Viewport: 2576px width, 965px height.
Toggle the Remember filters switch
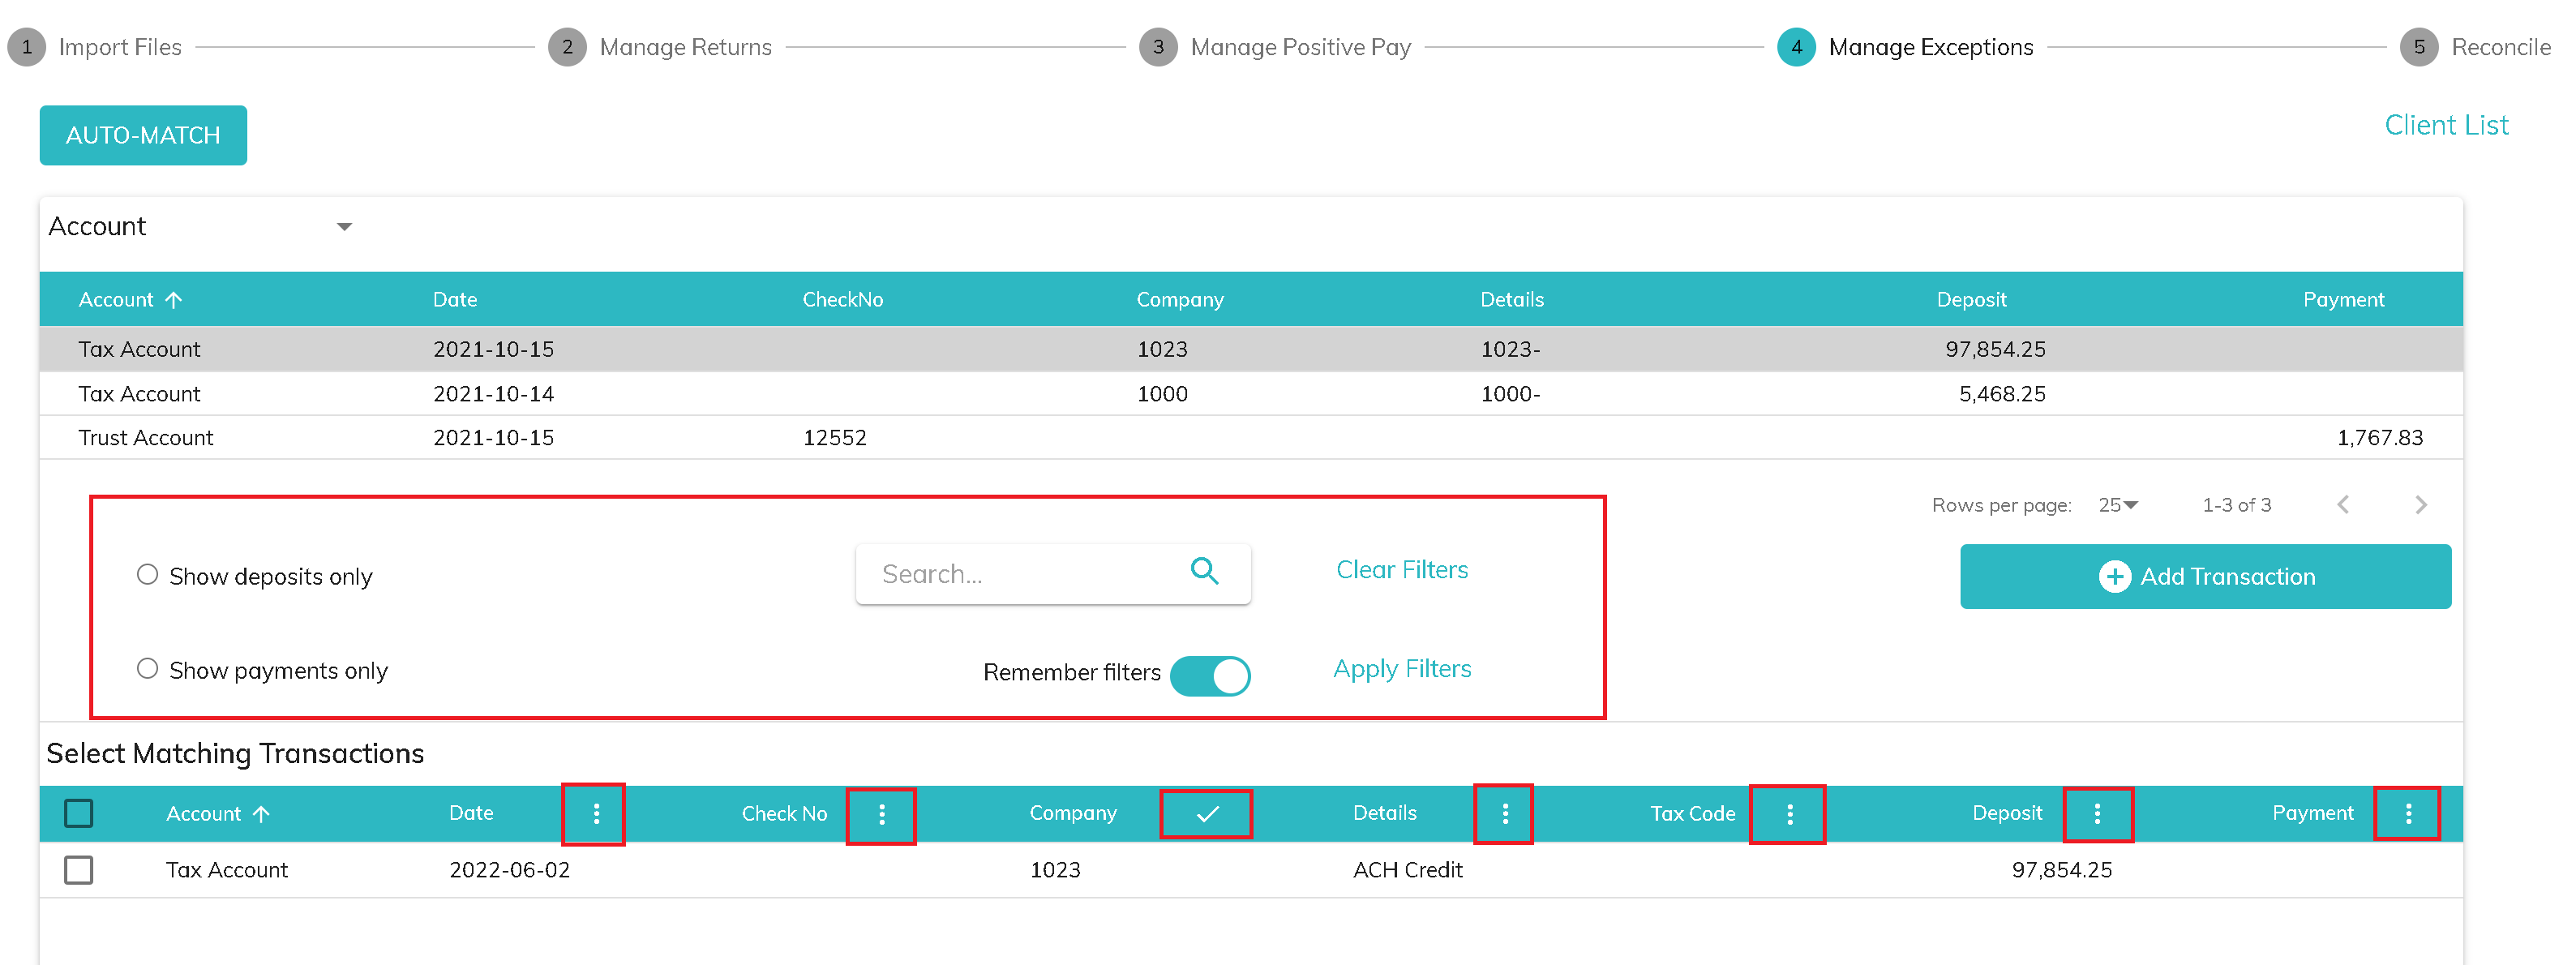pyautogui.click(x=1210, y=676)
